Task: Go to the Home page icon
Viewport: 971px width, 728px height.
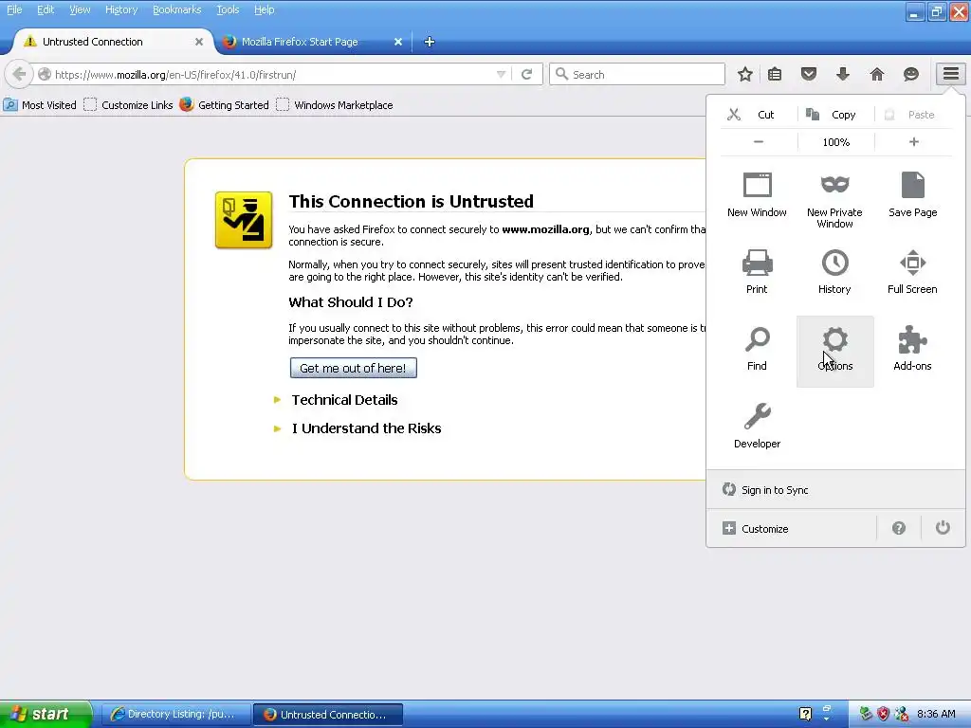Action: (877, 74)
